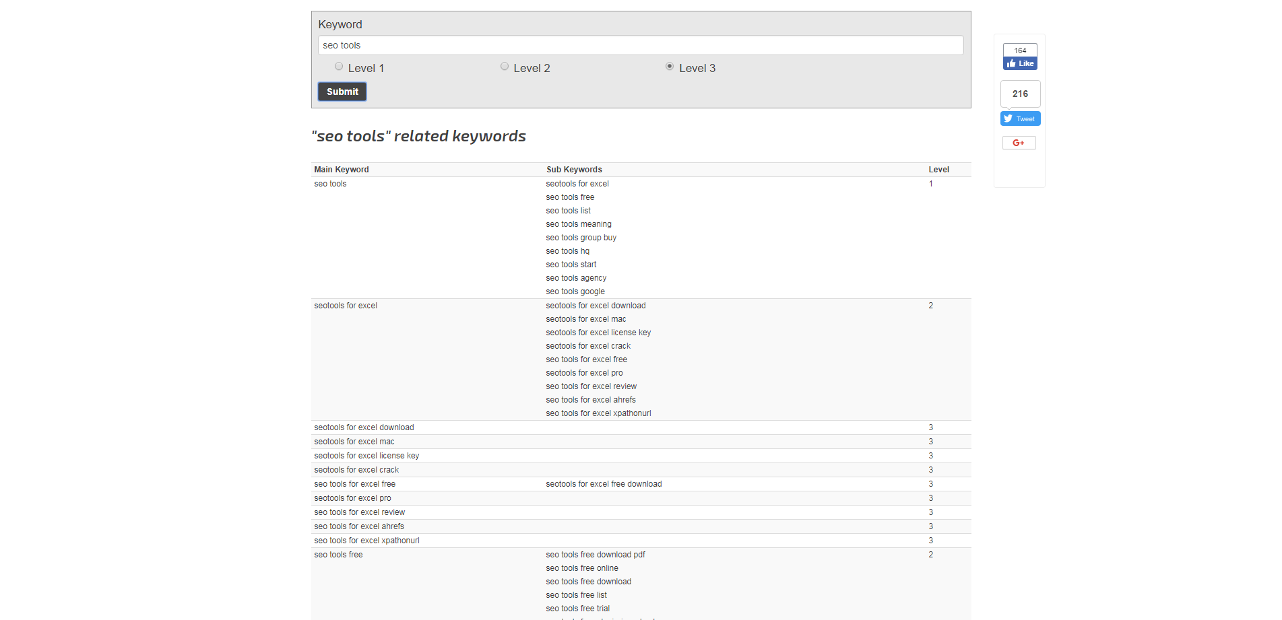
Task: Click the 'Main Keyword' column header
Action: tap(342, 170)
